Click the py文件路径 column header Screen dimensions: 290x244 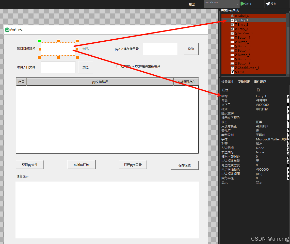click(100, 82)
